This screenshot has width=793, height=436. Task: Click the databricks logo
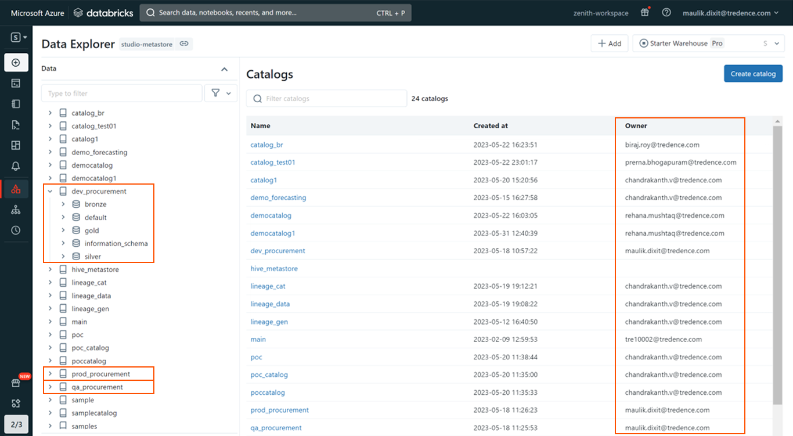pyautogui.click(x=104, y=13)
